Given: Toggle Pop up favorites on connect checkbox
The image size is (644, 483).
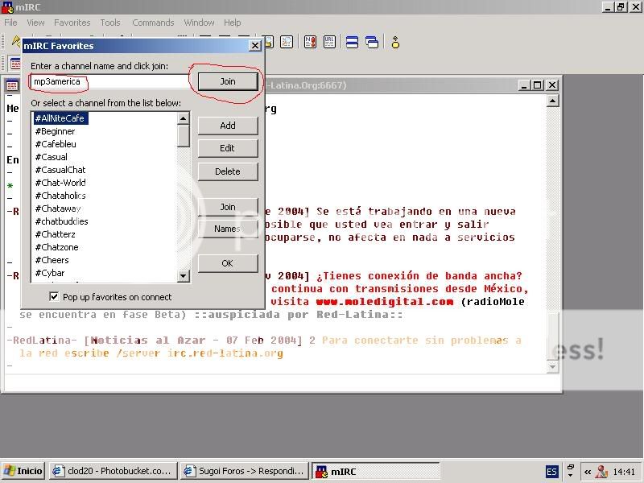Looking at the screenshot, I should tap(54, 296).
